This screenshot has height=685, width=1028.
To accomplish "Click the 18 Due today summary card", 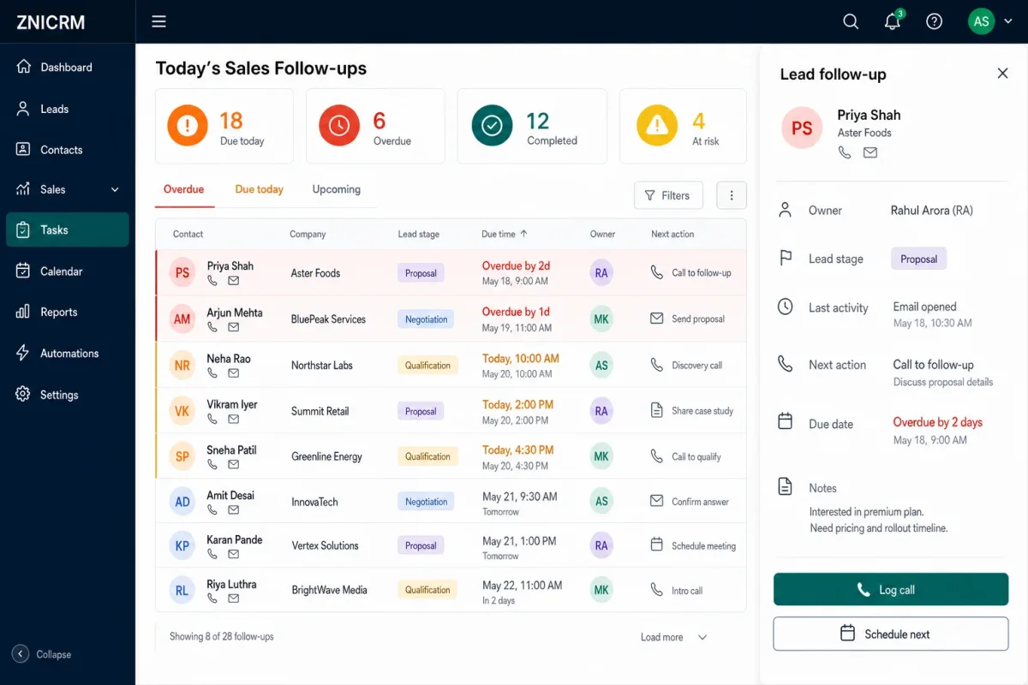I will tap(224, 127).
